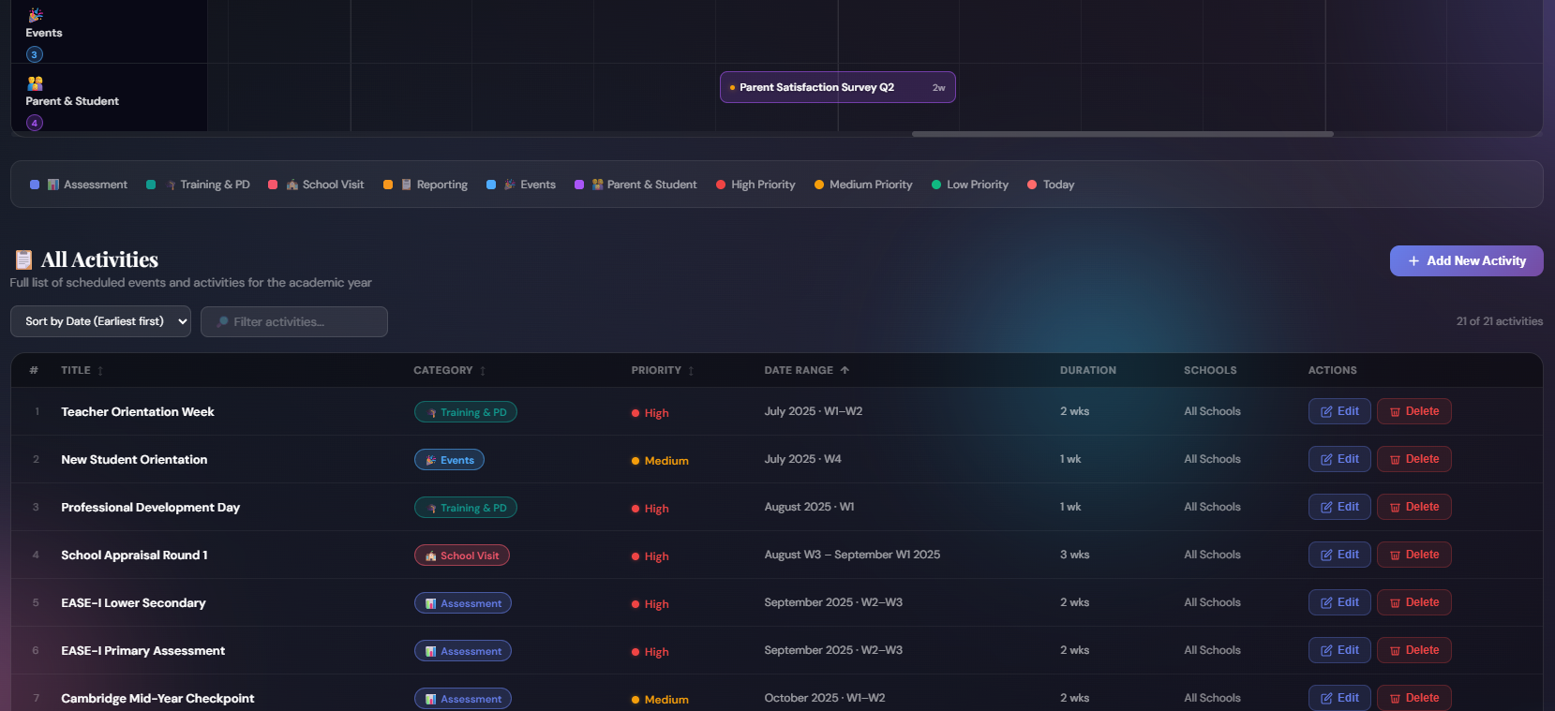Image resolution: width=1555 pixels, height=711 pixels.
Task: Click the 3 wks duration cell
Action: pos(1074,555)
